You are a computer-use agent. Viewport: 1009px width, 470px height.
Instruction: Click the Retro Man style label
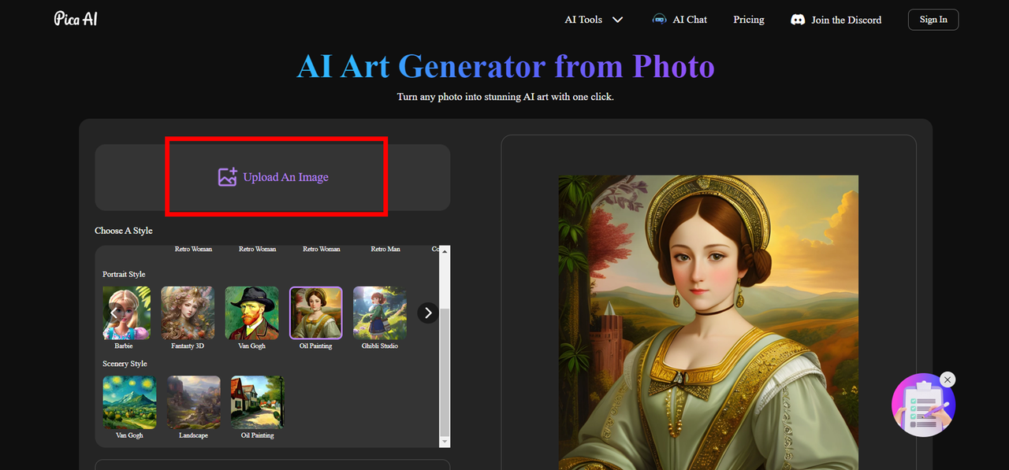tap(385, 249)
